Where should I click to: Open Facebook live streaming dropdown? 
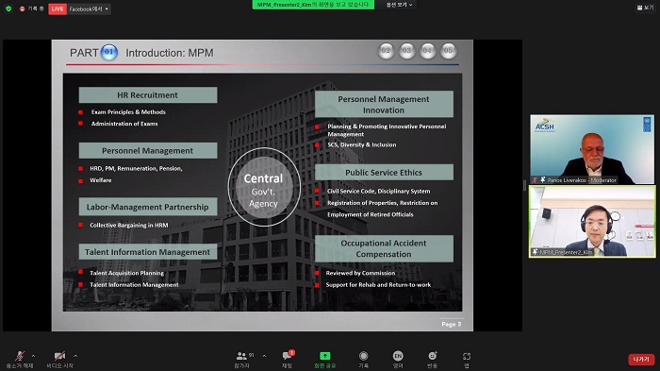[x=89, y=8]
